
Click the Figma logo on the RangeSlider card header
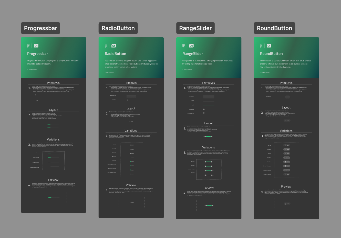pos(183,46)
